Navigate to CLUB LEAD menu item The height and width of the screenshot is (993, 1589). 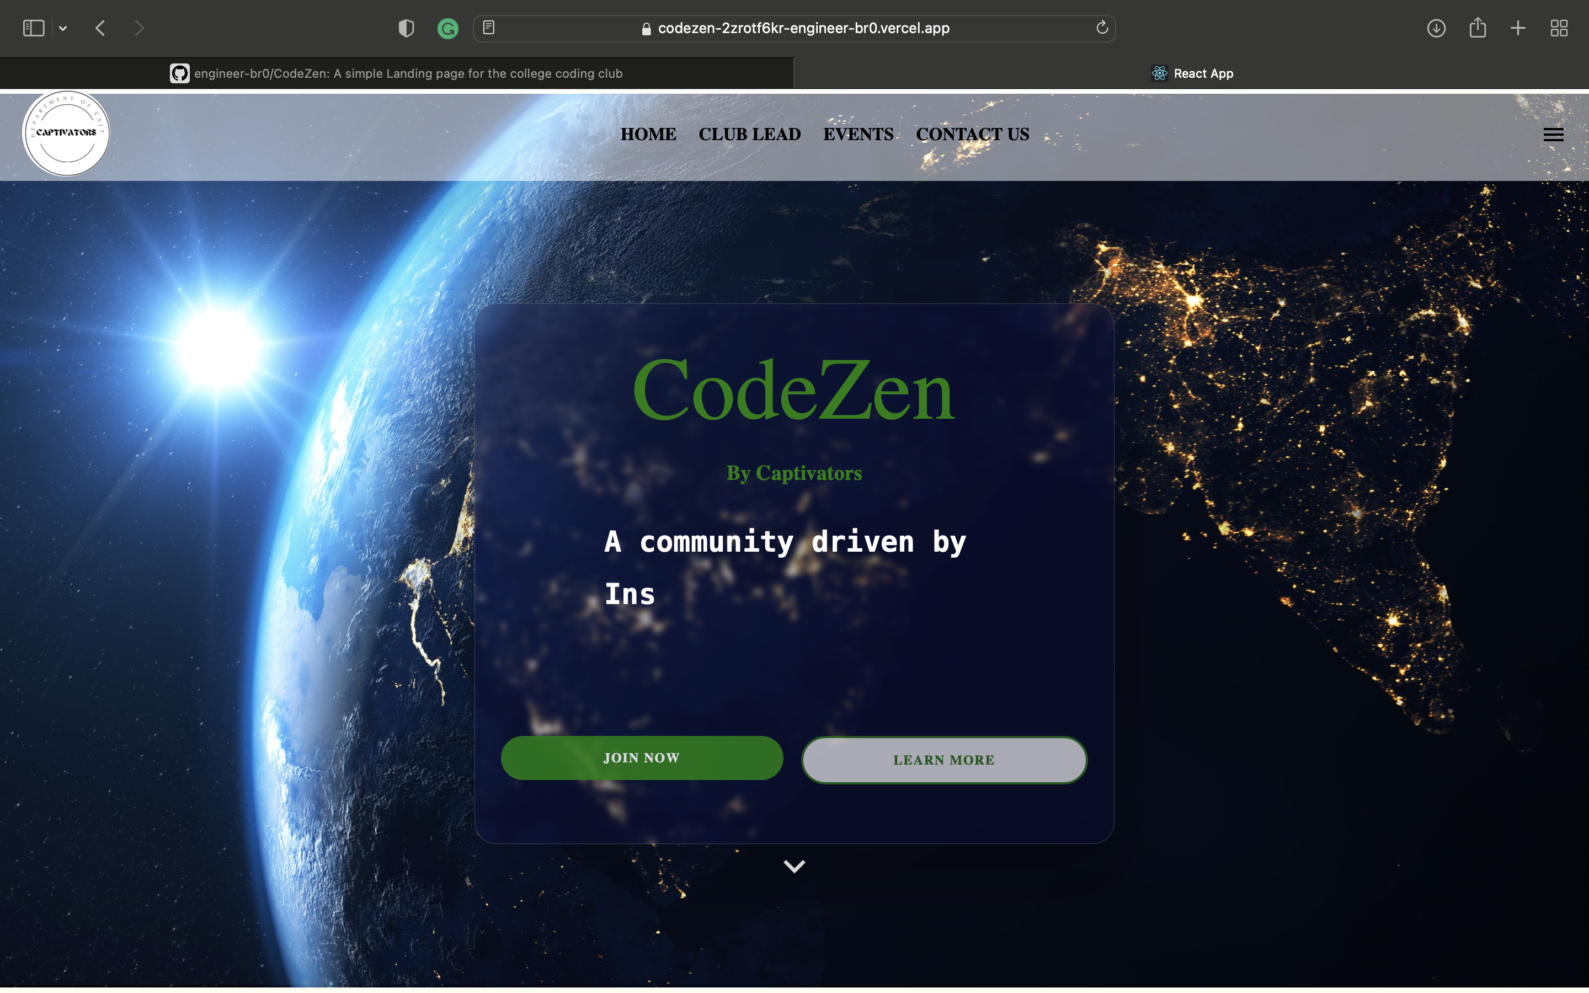tap(749, 135)
